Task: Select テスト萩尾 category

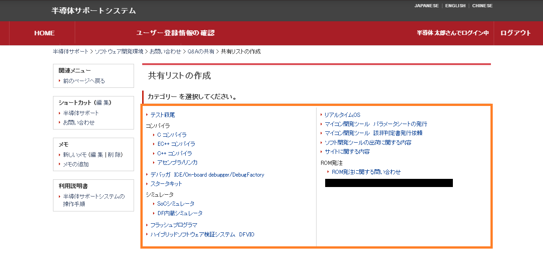Action: (163, 115)
